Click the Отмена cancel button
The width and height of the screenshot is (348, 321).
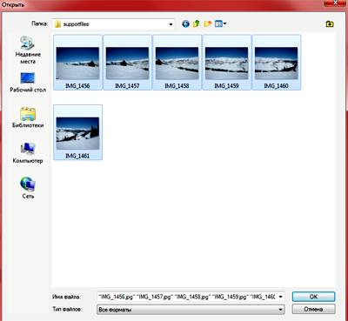313,309
